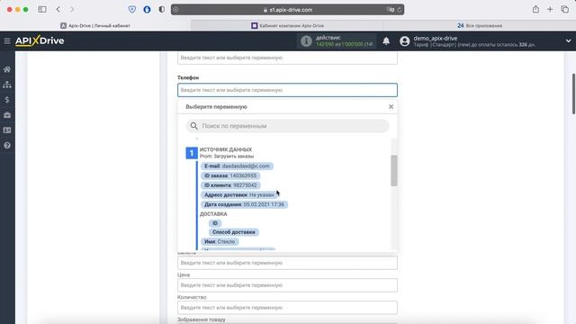Select the ID клиента variable
Screen dimensions: 576x324
(230, 185)
